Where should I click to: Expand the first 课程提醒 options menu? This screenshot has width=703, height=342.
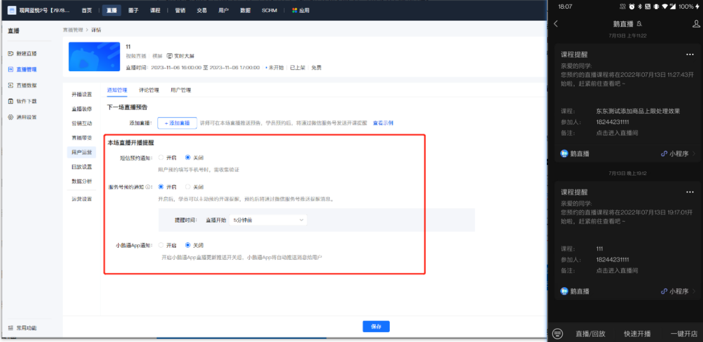pyautogui.click(x=690, y=54)
